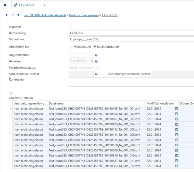Click the Abgleichdatum field
The width and height of the screenshot is (194, 172).
click(81, 55)
